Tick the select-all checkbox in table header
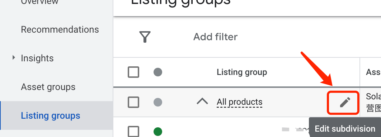This screenshot has width=381, height=137. click(x=133, y=72)
